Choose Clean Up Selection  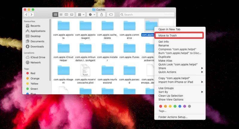180,96
